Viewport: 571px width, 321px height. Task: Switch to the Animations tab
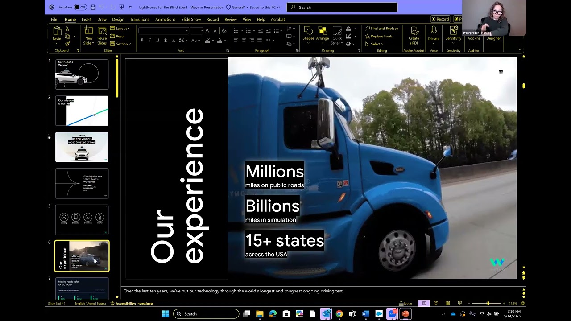[165, 19]
